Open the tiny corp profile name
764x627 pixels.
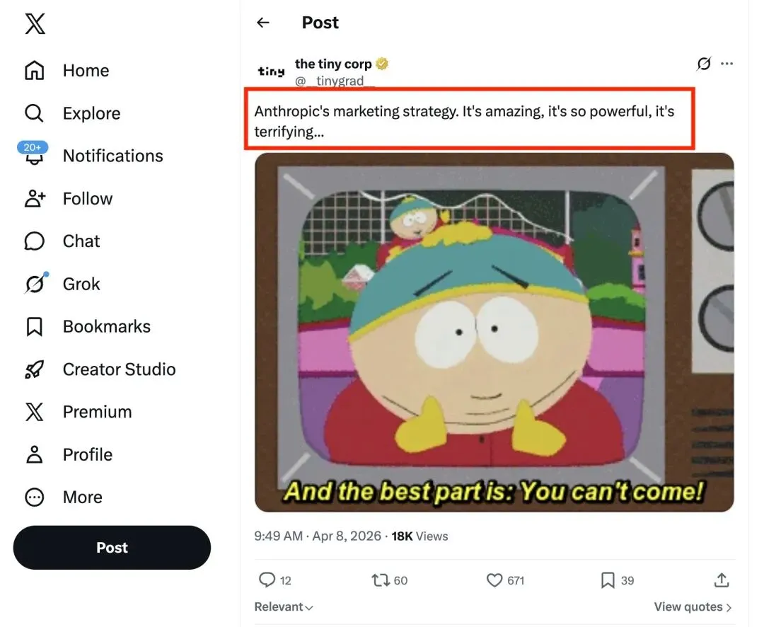333,64
